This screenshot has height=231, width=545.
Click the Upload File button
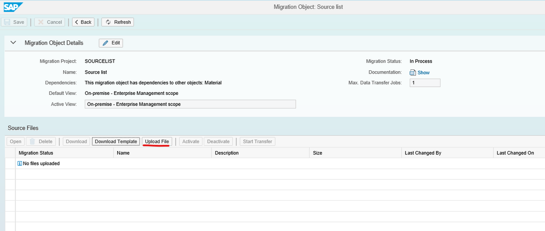click(157, 141)
